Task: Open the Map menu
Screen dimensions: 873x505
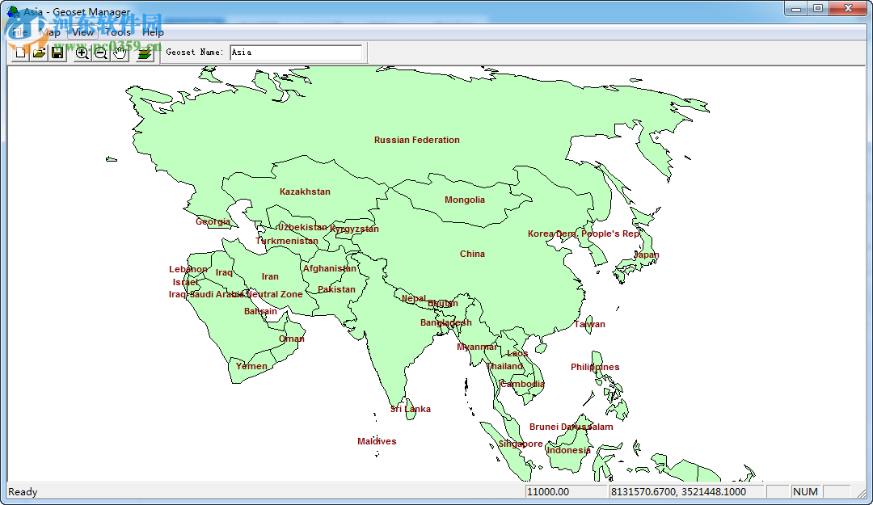Action: [48, 32]
